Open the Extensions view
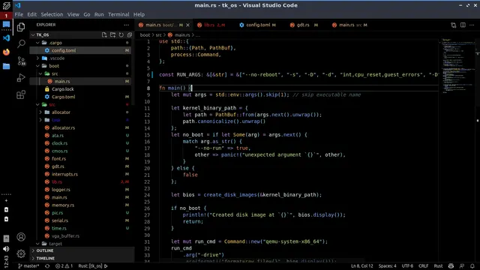 click(x=21, y=94)
